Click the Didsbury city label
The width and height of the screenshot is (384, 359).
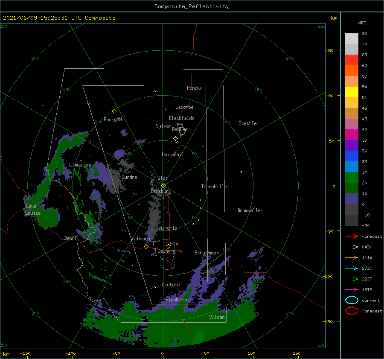coord(161,191)
